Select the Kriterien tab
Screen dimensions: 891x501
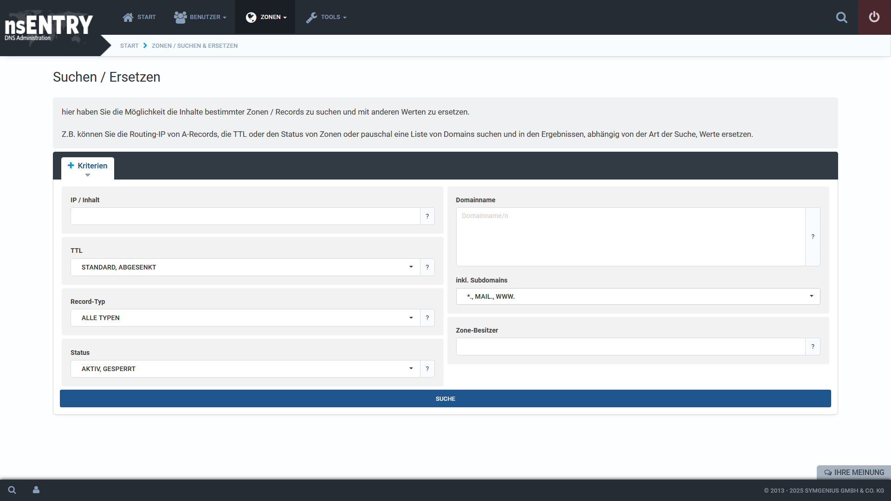click(x=88, y=166)
